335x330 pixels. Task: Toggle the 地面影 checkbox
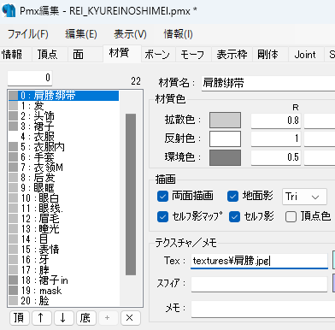point(232,197)
